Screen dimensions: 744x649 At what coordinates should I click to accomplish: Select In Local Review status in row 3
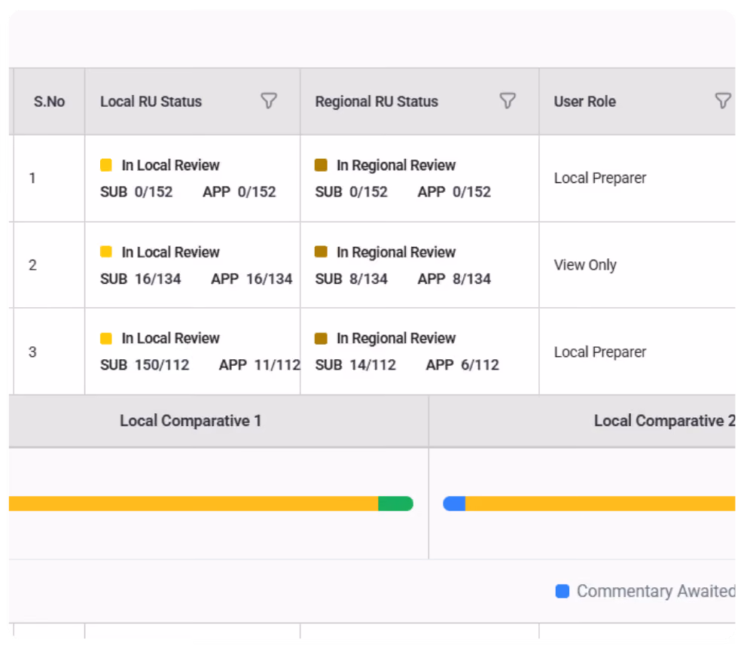point(170,338)
